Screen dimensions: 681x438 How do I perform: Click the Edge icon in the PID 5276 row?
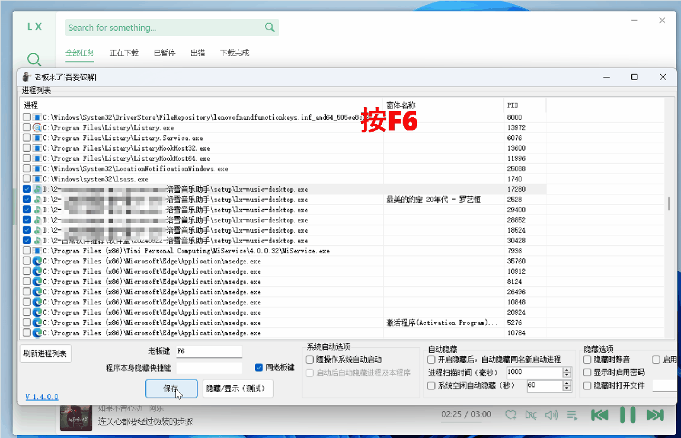pos(37,323)
